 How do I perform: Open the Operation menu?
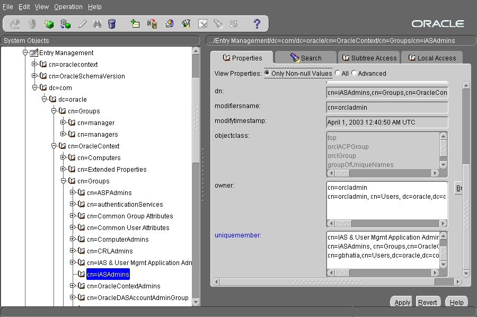(68, 7)
